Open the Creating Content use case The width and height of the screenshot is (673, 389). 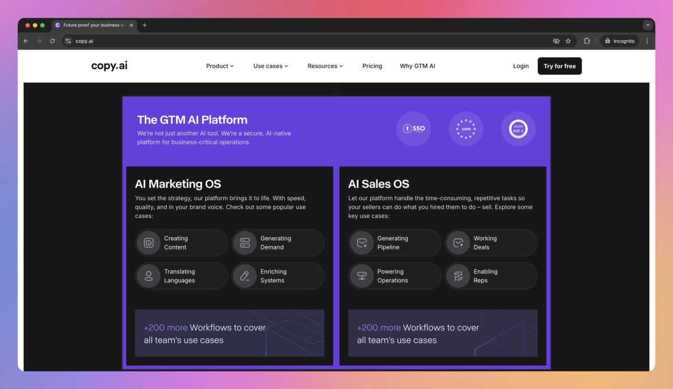pyautogui.click(x=182, y=243)
